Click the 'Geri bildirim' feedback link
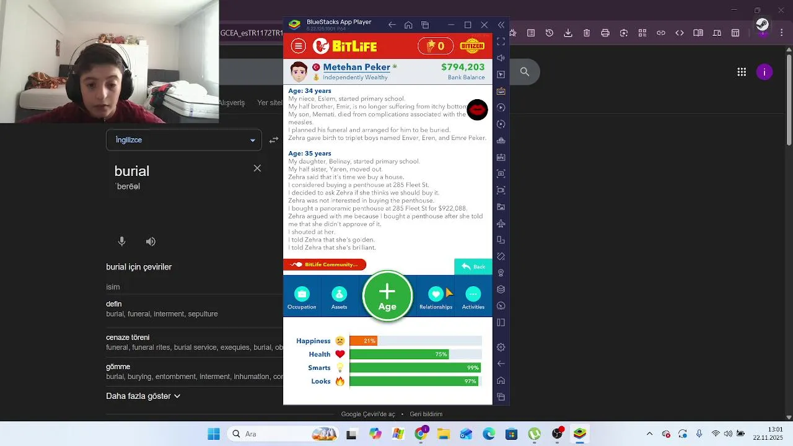This screenshot has height=446, width=793. 426,414
